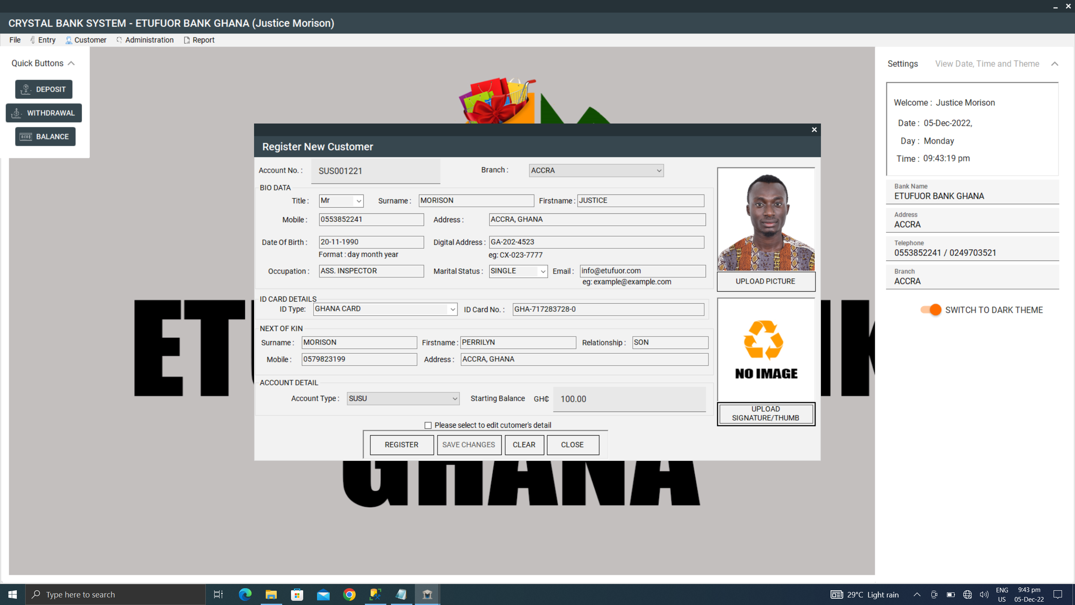Open the Account Type dropdown showing SUSU
1075x605 pixels.
[x=454, y=399]
